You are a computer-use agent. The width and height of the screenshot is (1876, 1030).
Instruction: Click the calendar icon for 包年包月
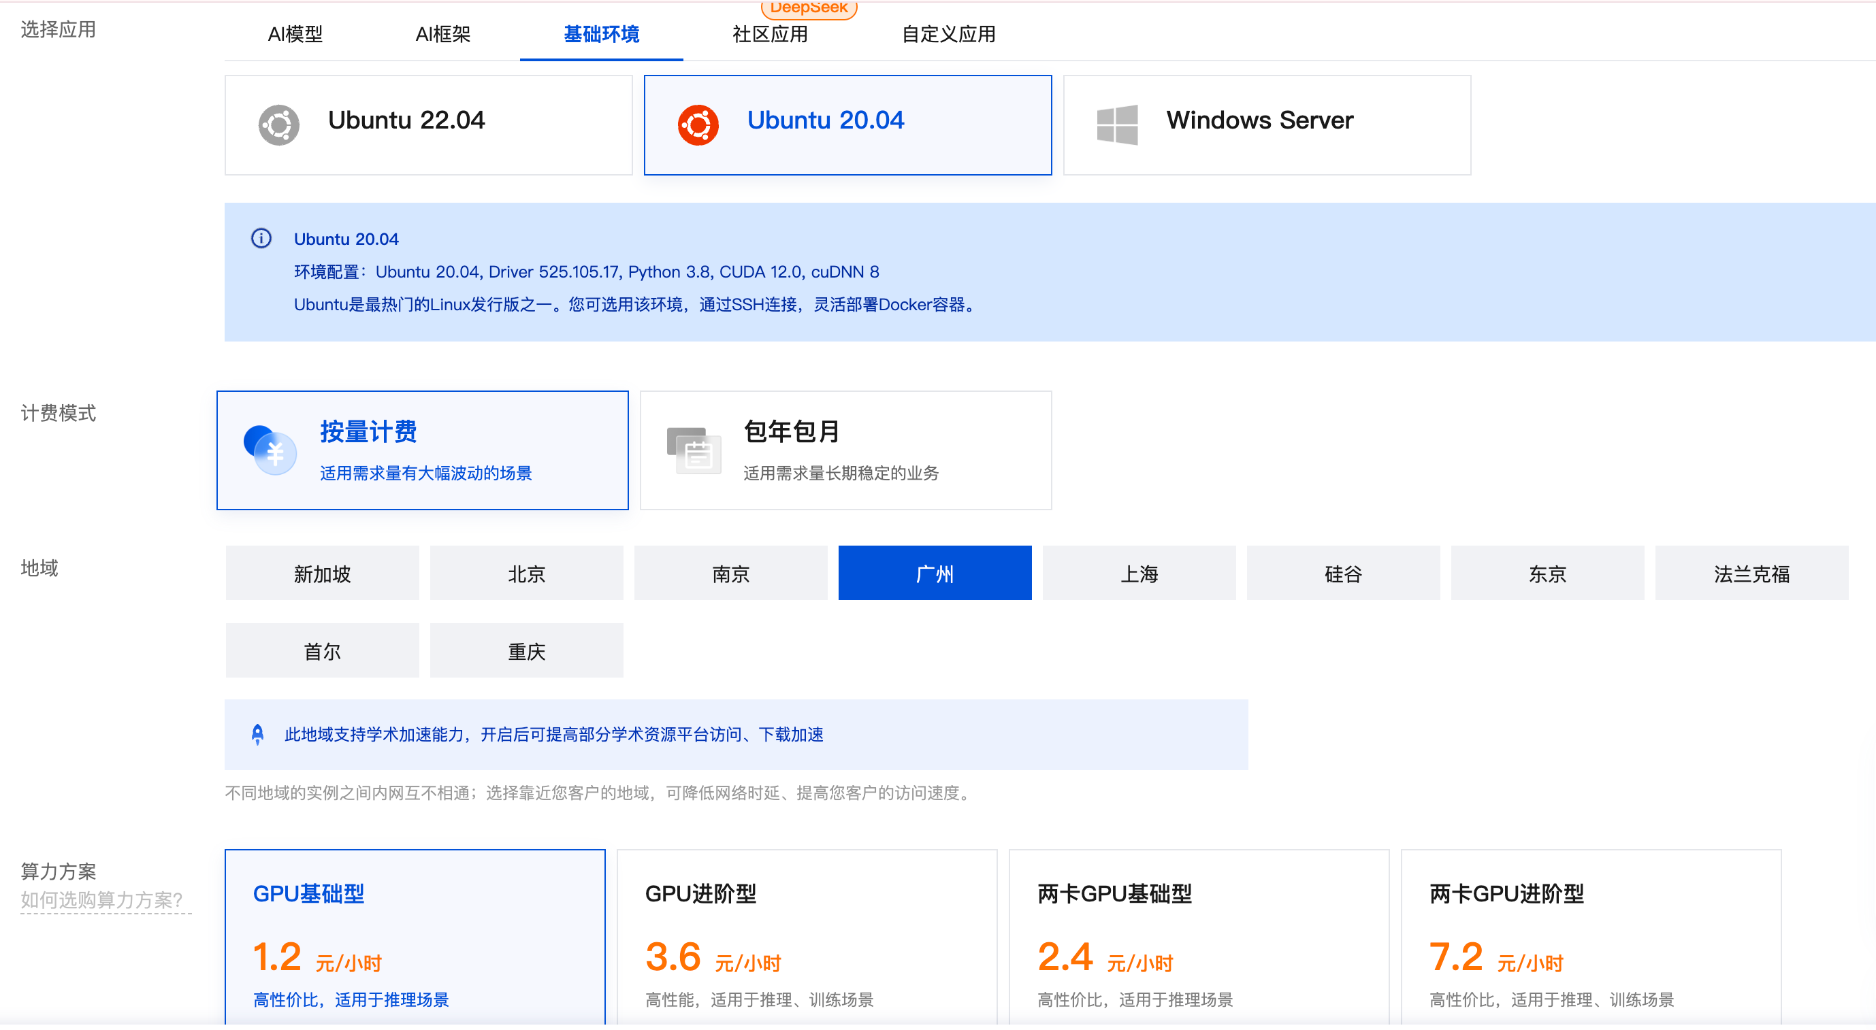click(x=694, y=450)
